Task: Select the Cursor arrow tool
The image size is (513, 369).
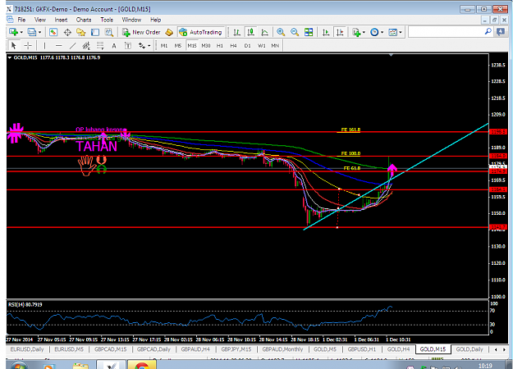Action: tap(13, 45)
